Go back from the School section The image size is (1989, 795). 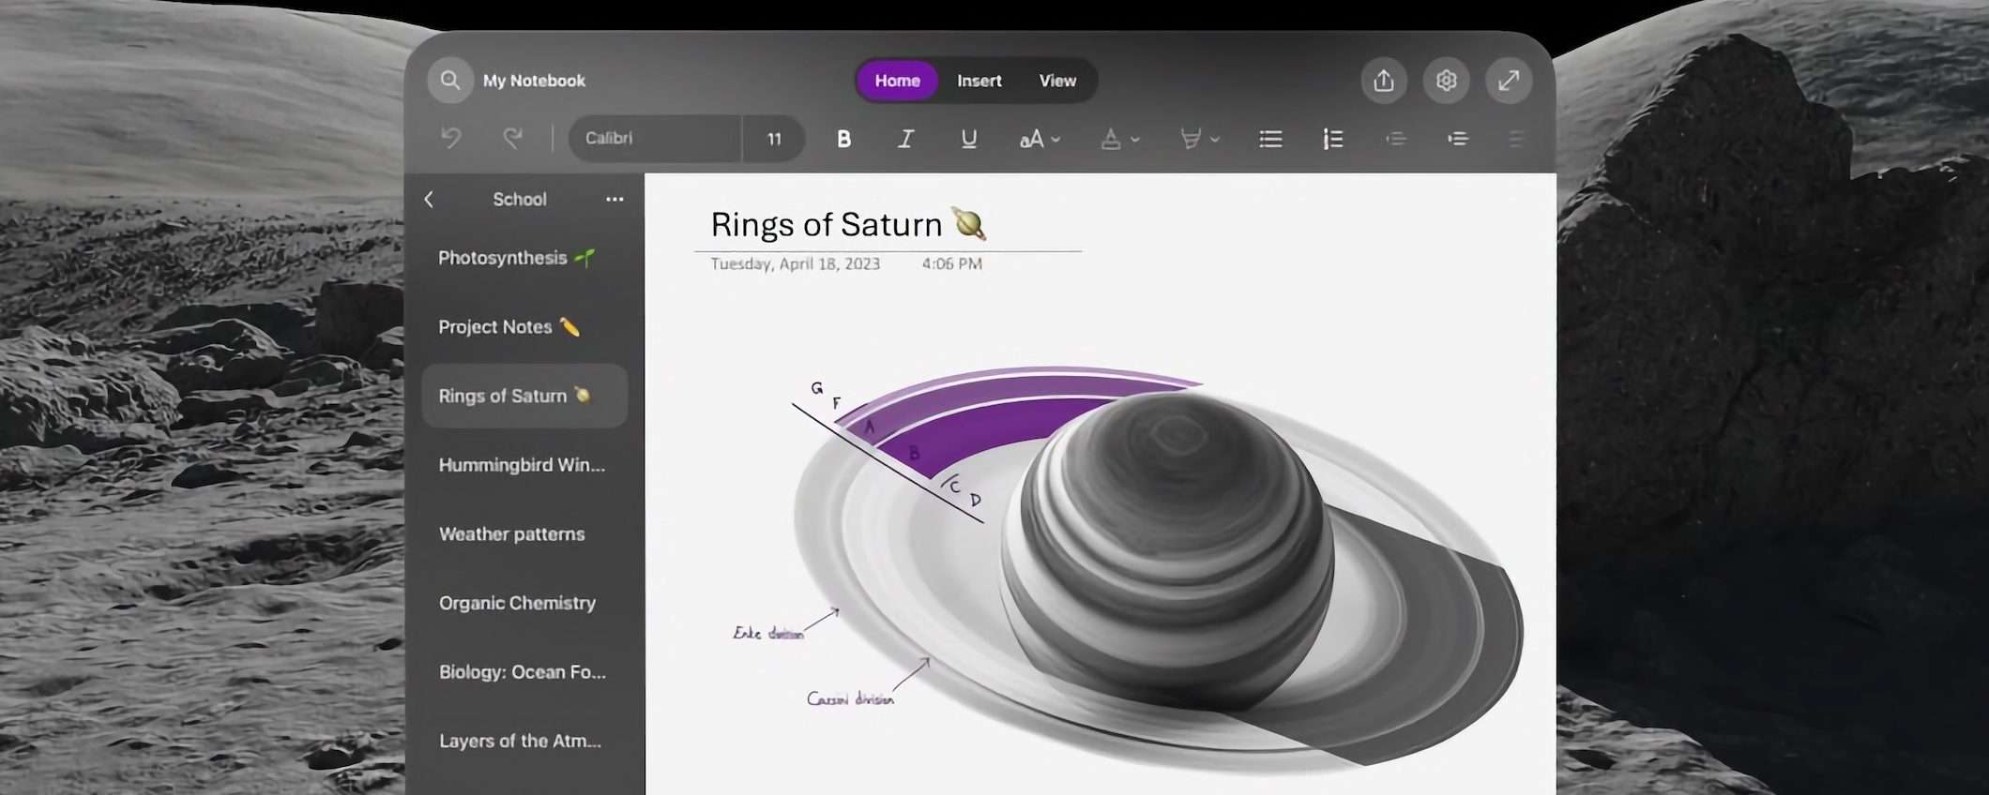tap(429, 199)
